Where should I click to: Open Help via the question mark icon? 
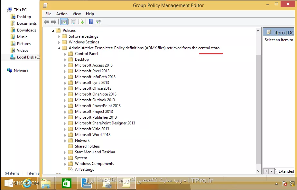[91, 22]
